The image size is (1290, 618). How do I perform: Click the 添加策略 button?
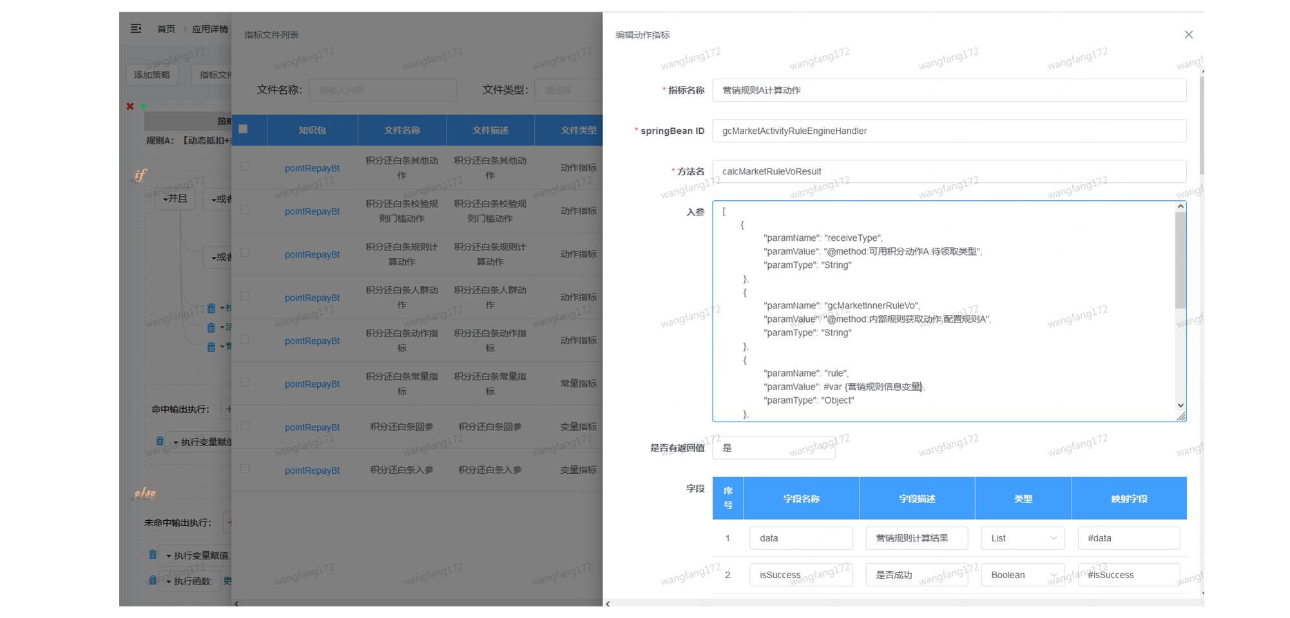tap(152, 75)
